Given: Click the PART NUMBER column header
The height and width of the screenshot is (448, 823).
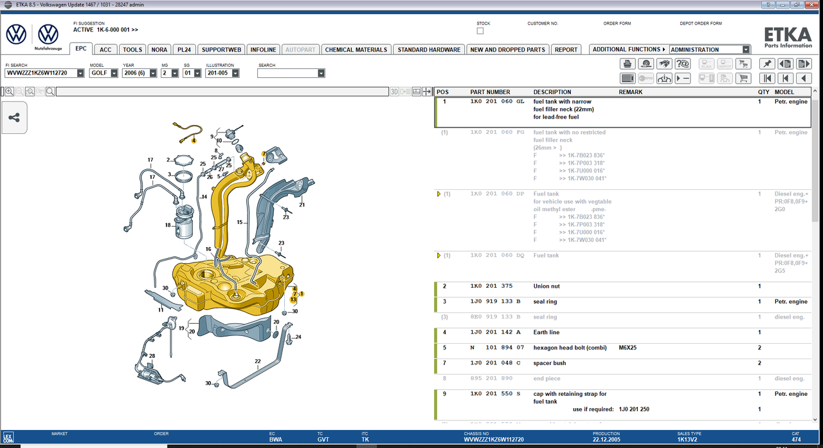Looking at the screenshot, I should [490, 92].
